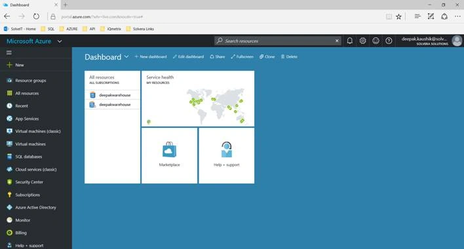Screen dimensions: 464x249
Task: Clone the current dashboard
Action: (267, 56)
